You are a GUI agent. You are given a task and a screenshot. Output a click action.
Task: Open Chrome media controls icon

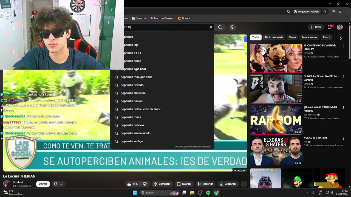click(x=334, y=11)
